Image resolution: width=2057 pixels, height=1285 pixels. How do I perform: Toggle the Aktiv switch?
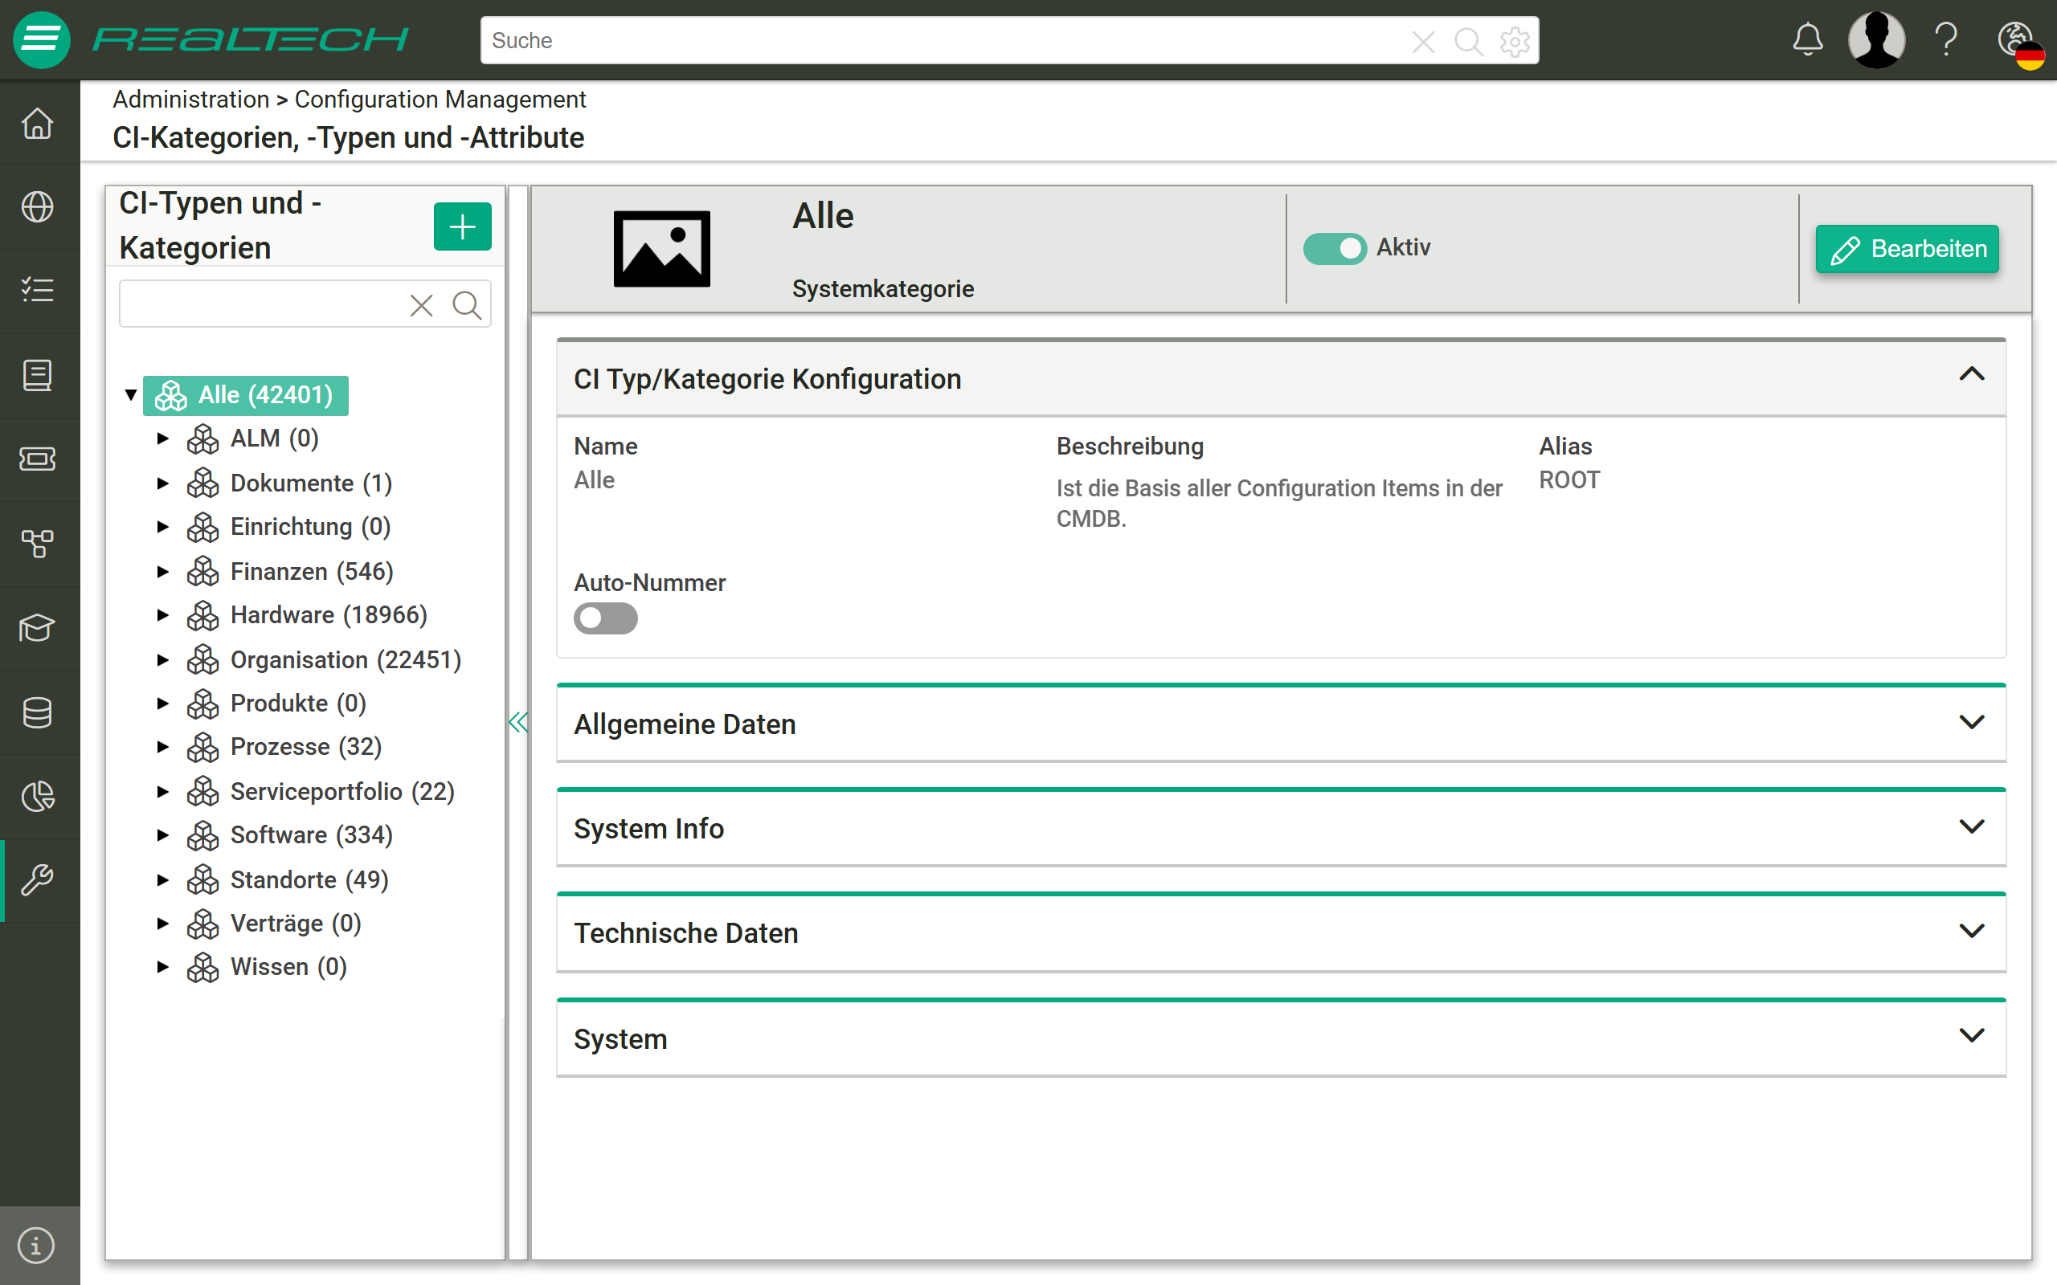tap(1335, 248)
